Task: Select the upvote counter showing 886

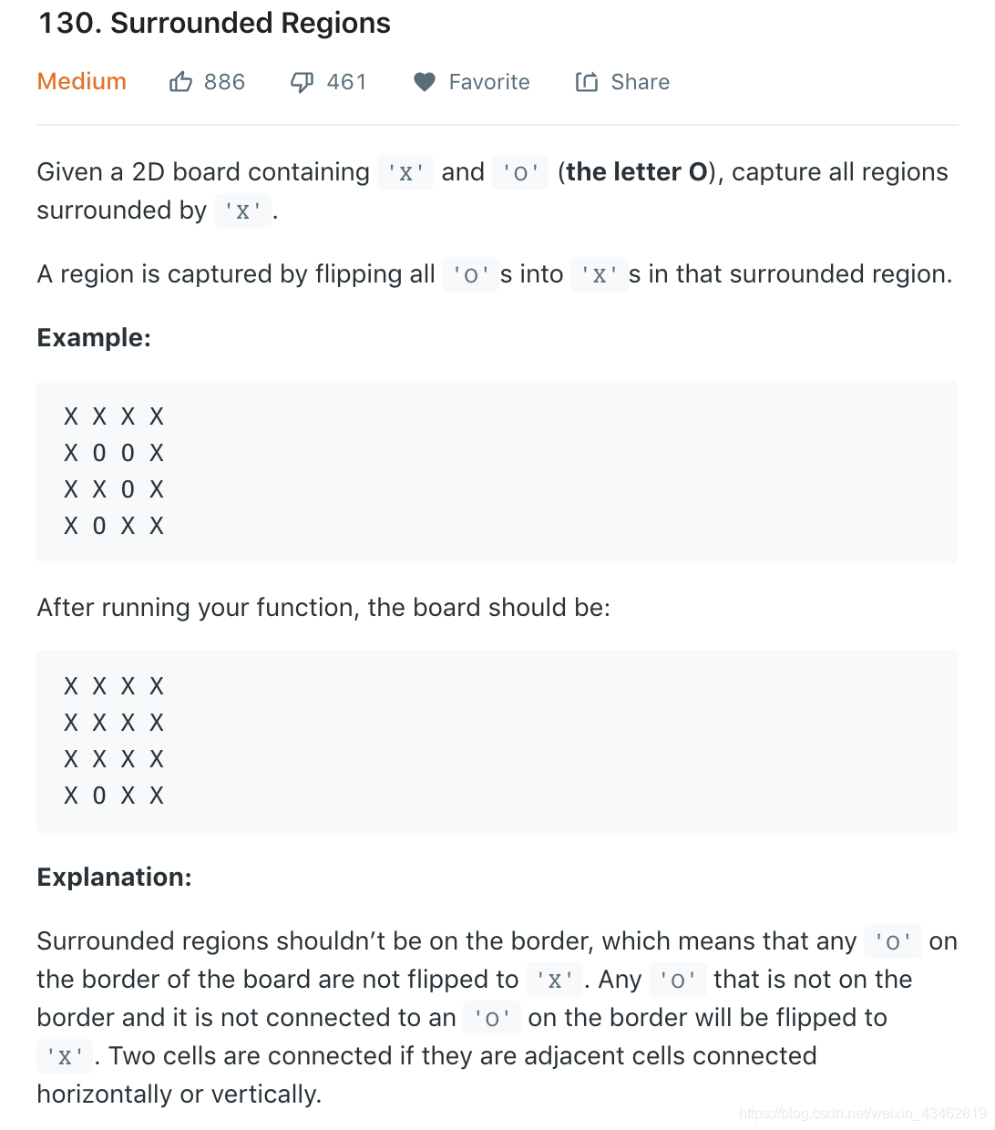Action: coord(223,81)
